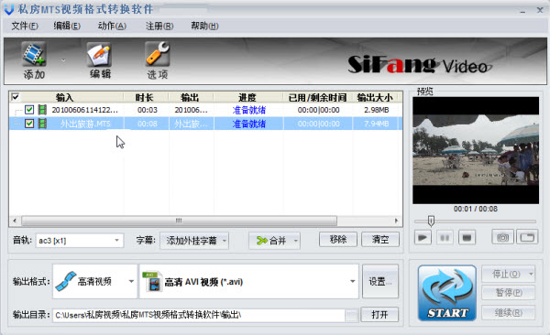Screen dimensions: 550x335
Task: Click the SiFang Video logo
Action: click(x=420, y=65)
